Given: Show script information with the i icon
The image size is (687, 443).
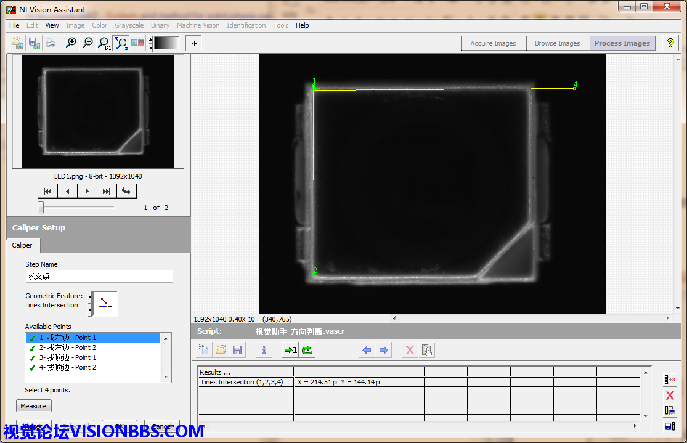Looking at the screenshot, I should 264,350.
